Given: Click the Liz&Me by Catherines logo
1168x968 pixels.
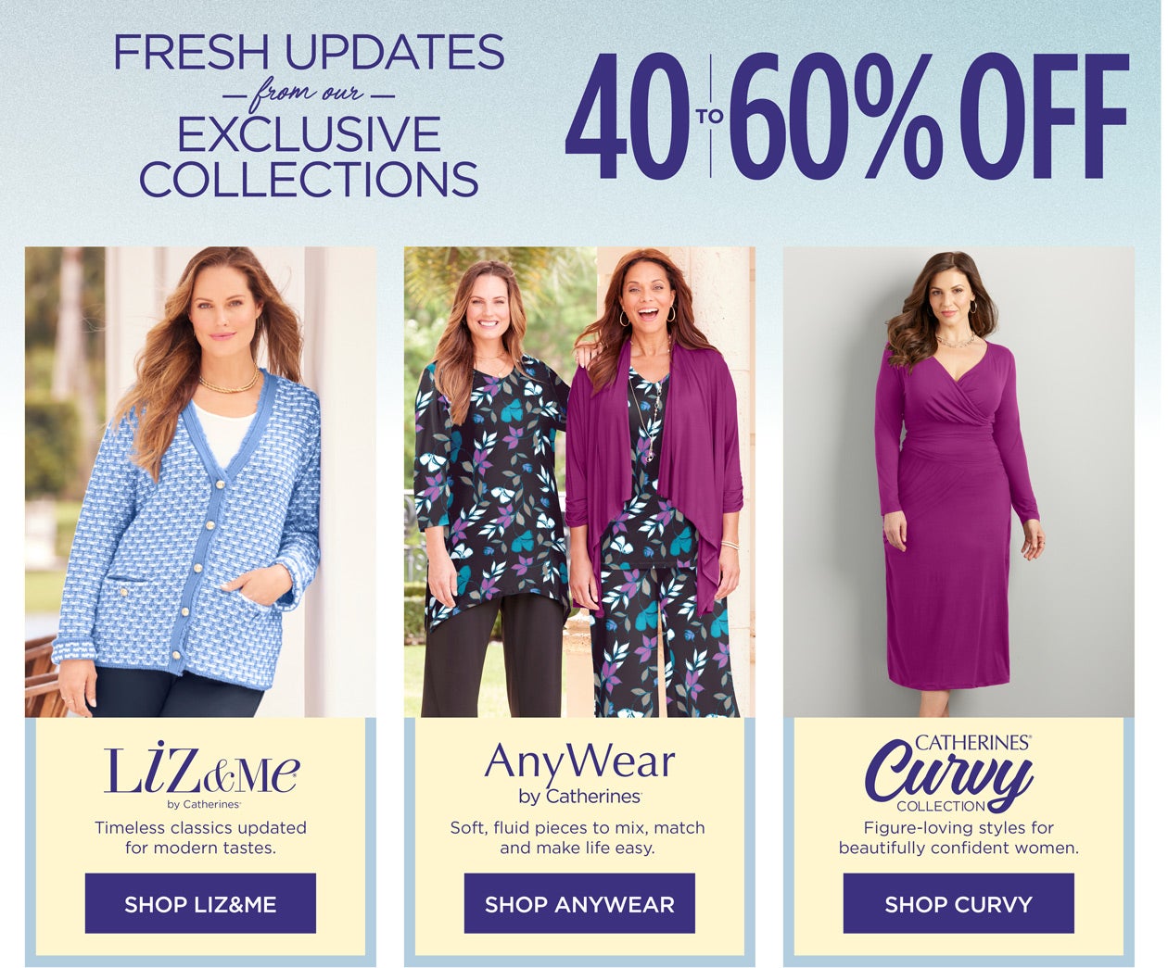Looking at the screenshot, I should coord(201,777).
